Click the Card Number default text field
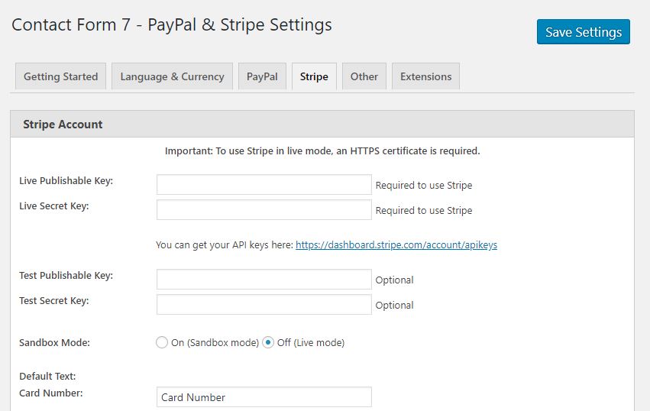This screenshot has height=411, width=650. click(264, 397)
